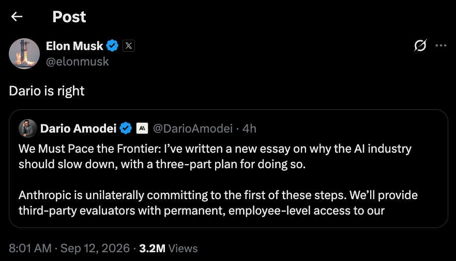Image resolution: width=456 pixels, height=261 pixels.
Task: Visit the @elonmusk handle link
Action: coord(78,61)
